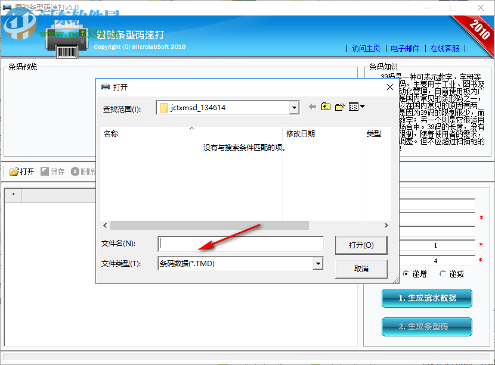Viewport: 495px width, 365px height.
Task: Open the 查找范围 folder dropdown
Action: pyautogui.click(x=293, y=107)
